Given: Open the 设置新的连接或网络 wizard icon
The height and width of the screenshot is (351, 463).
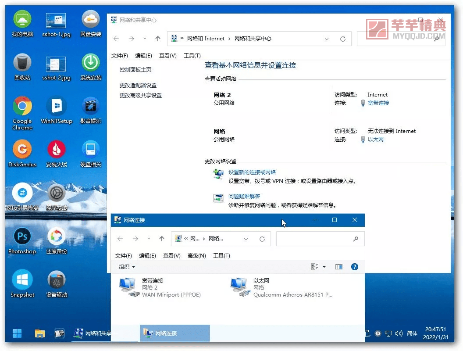Looking at the screenshot, I should click(x=218, y=174).
